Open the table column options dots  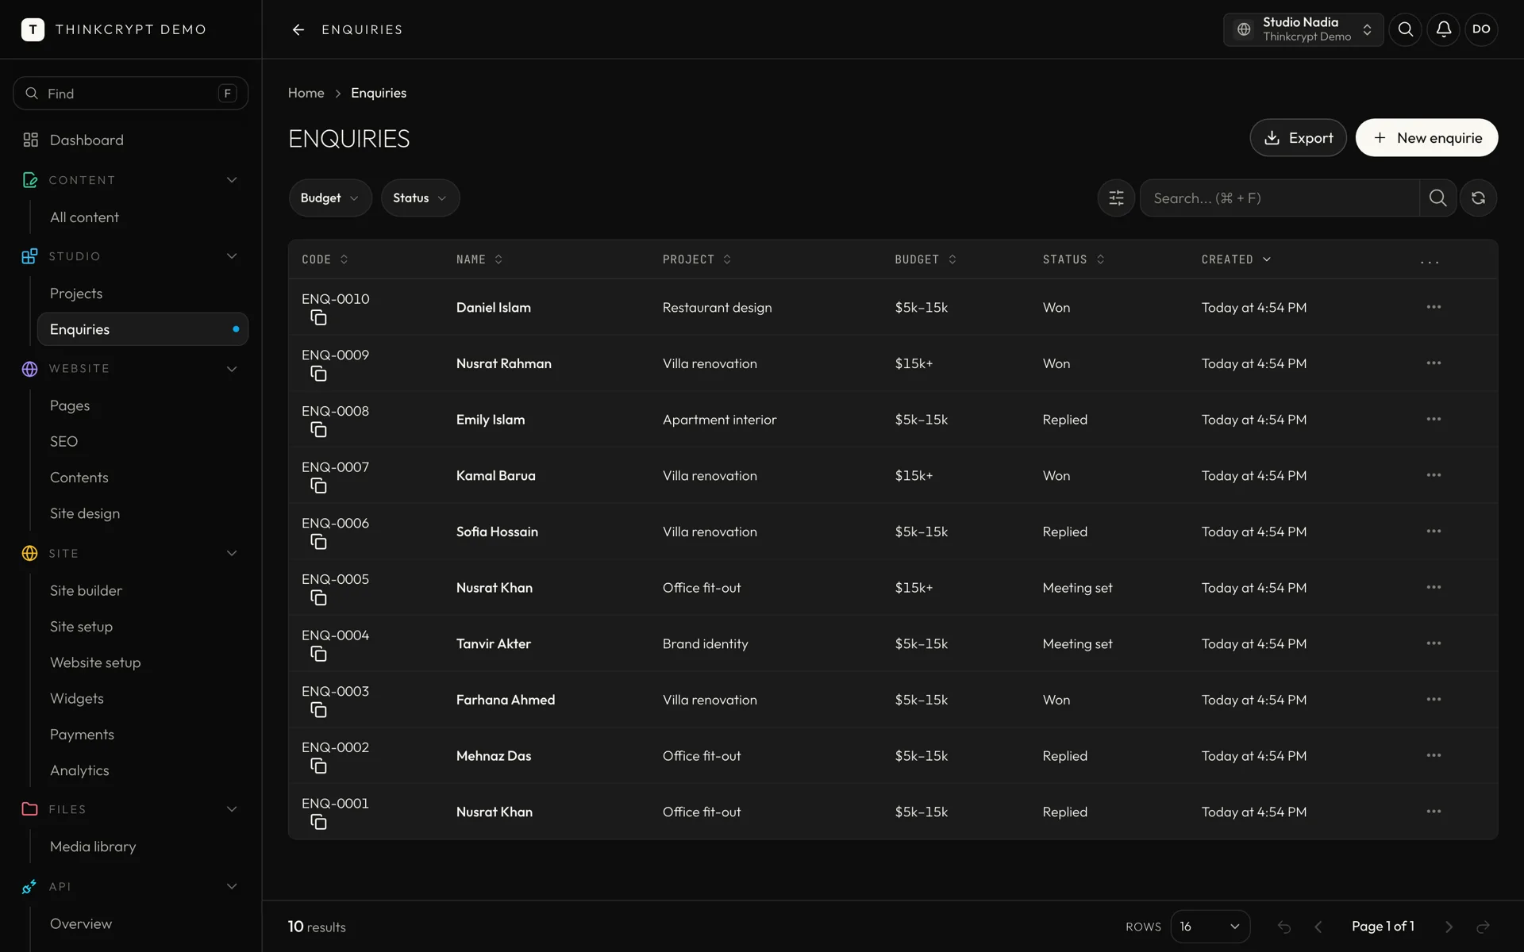click(x=1430, y=260)
